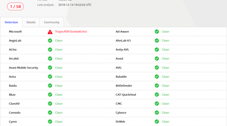Click the red warning icon for Microsoft

point(50,32)
